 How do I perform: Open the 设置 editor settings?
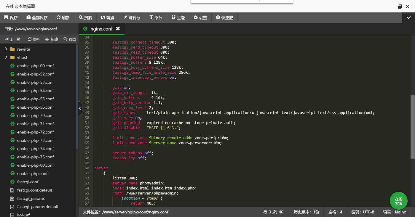click(x=200, y=18)
